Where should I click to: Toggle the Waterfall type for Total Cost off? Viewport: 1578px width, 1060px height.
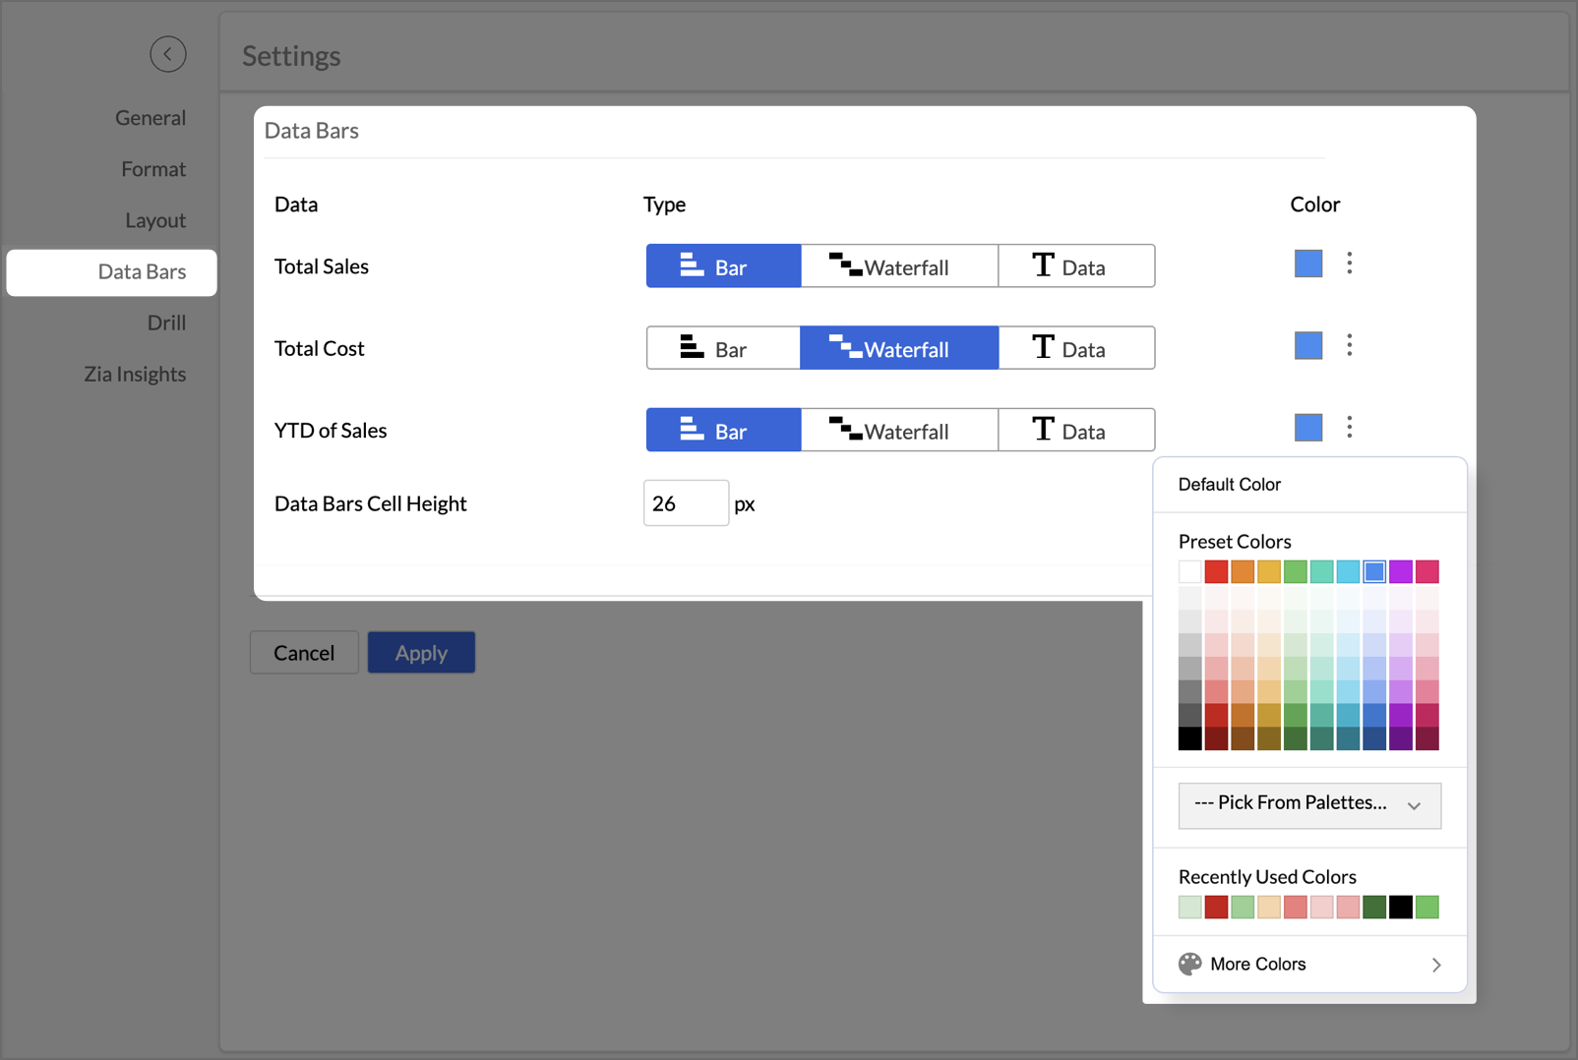(x=898, y=347)
